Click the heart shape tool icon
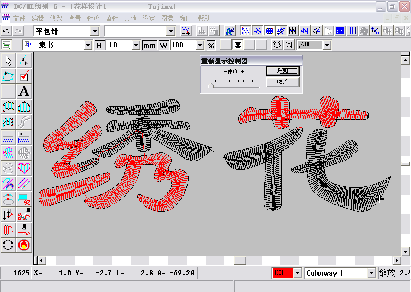This screenshot has height=292, width=411. click(24, 167)
